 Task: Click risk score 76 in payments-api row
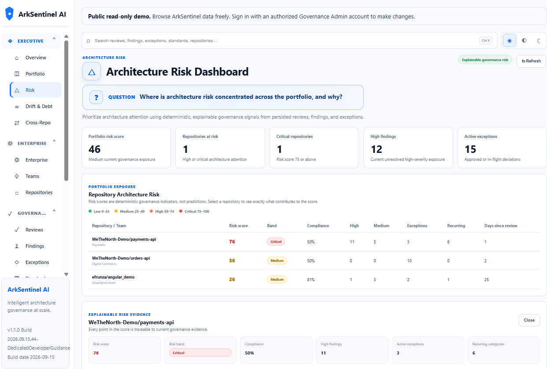(232, 242)
